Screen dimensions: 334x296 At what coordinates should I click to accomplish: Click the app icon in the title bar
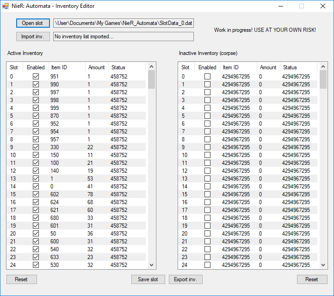tap(6, 6)
